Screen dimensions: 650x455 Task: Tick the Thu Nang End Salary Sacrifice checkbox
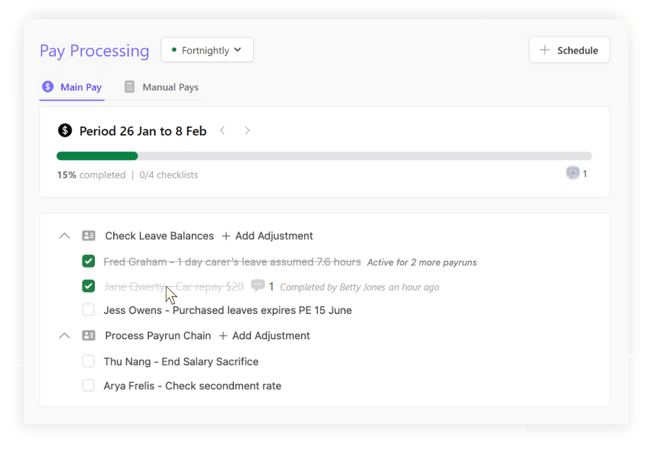(88, 361)
